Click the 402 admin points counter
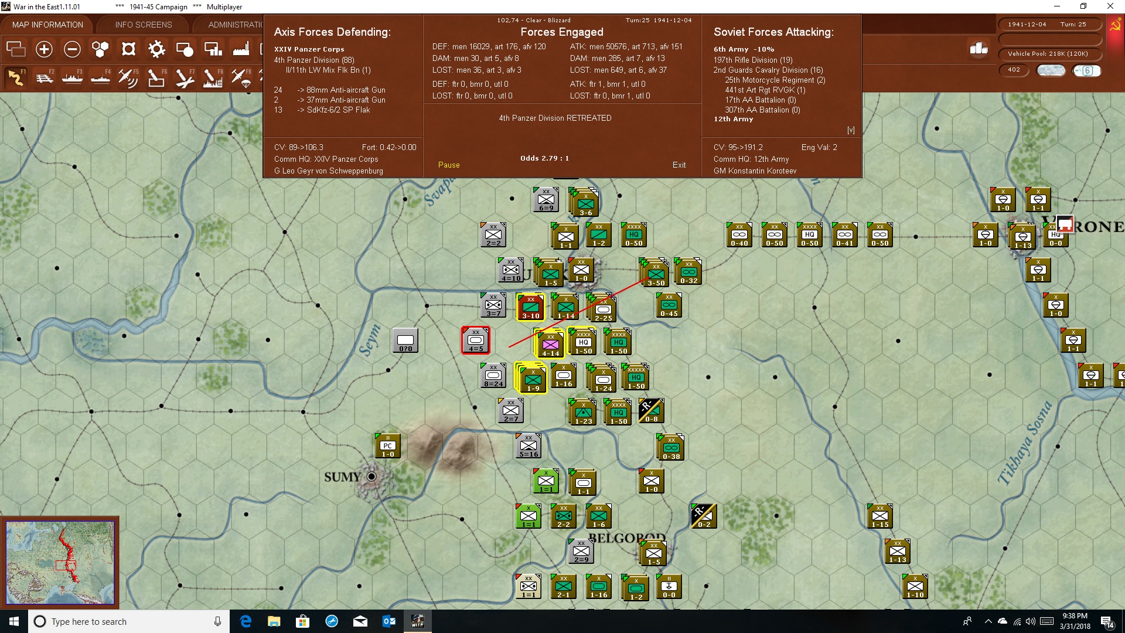 (x=1014, y=70)
